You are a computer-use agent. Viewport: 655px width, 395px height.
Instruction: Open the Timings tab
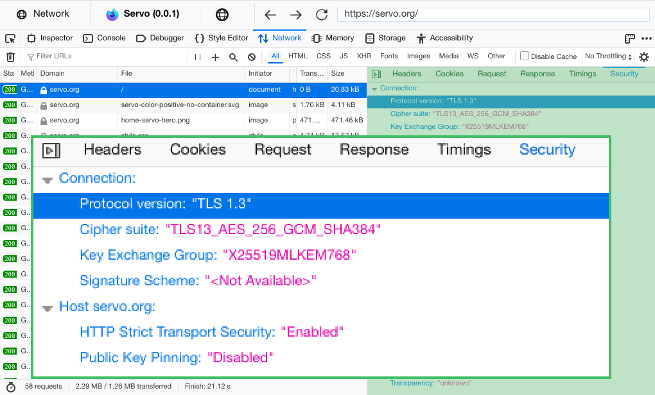[464, 149]
